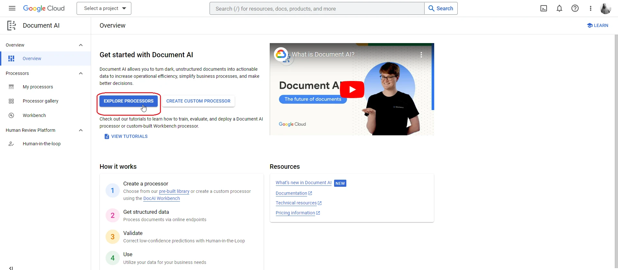Open Processor gallery
The height and width of the screenshot is (270, 618).
tap(45, 101)
